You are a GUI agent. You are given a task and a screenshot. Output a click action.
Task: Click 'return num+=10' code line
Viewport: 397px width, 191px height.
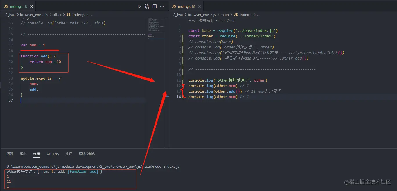point(45,62)
